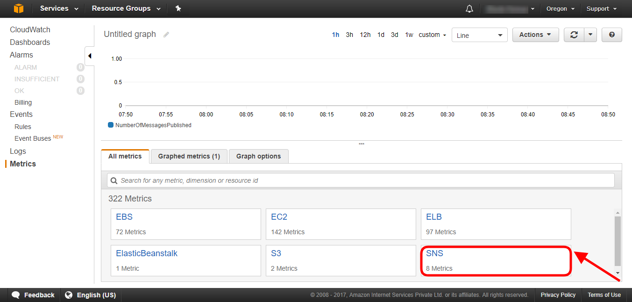Viewport: 632px width, 302px height.
Task: Open Rules under Events
Action: 23,127
